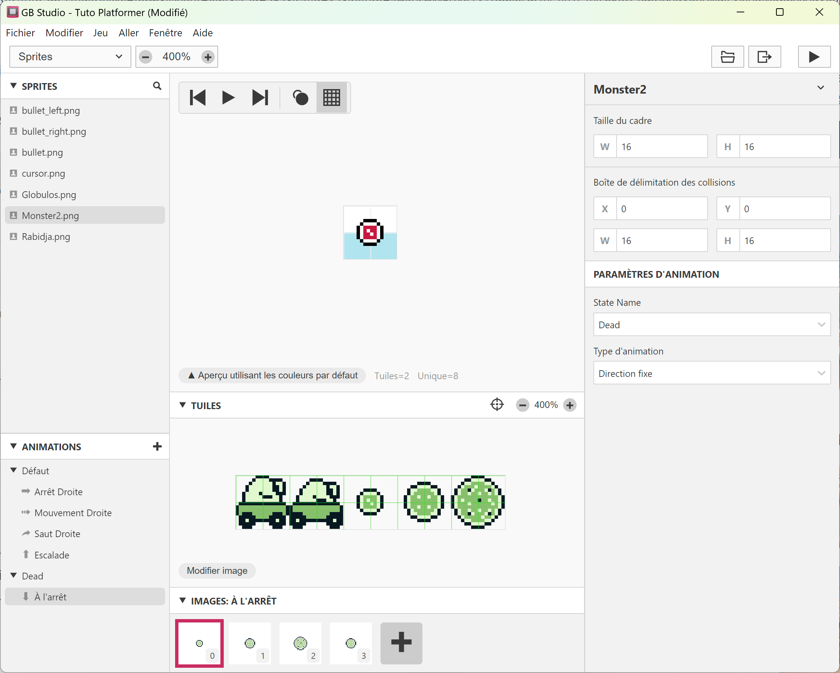Viewport: 840px width, 673px height.
Task: Run the game with the play button
Action: (814, 57)
